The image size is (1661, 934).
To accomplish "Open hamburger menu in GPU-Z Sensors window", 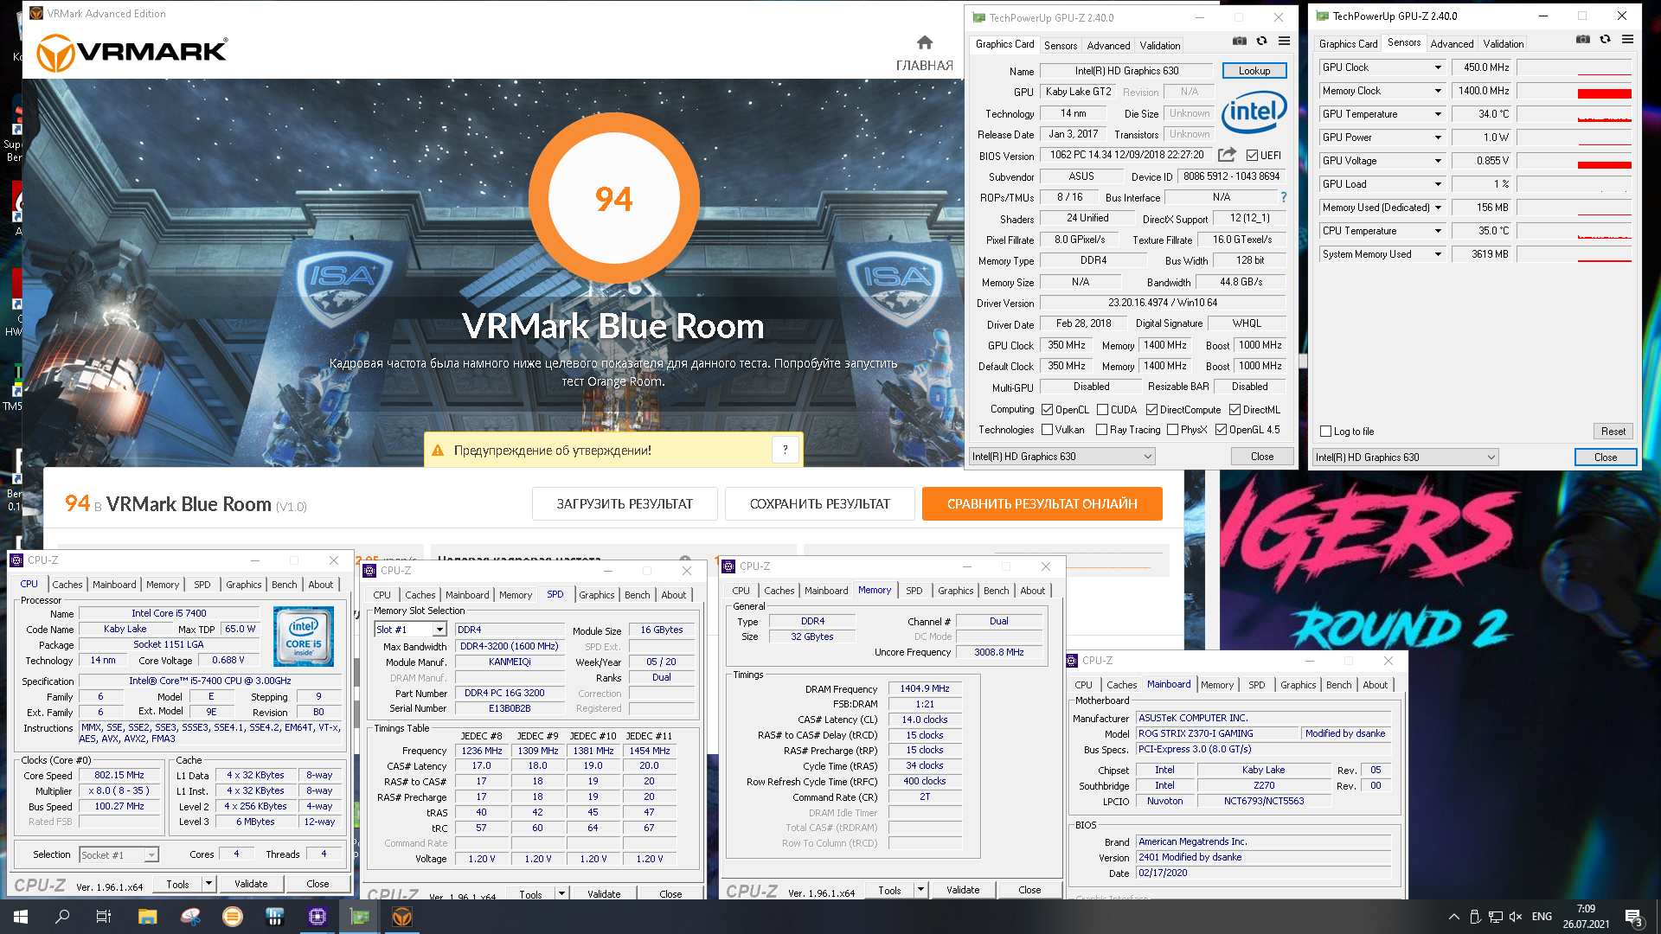I will 1627,39.
